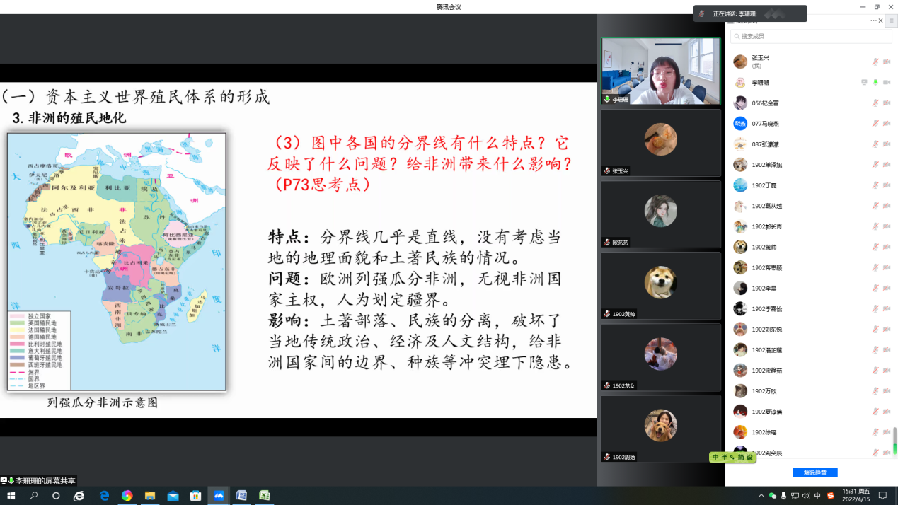The height and width of the screenshot is (505, 898).
Task: Open Microsoft Edge from the taskbar
Action: (104, 496)
